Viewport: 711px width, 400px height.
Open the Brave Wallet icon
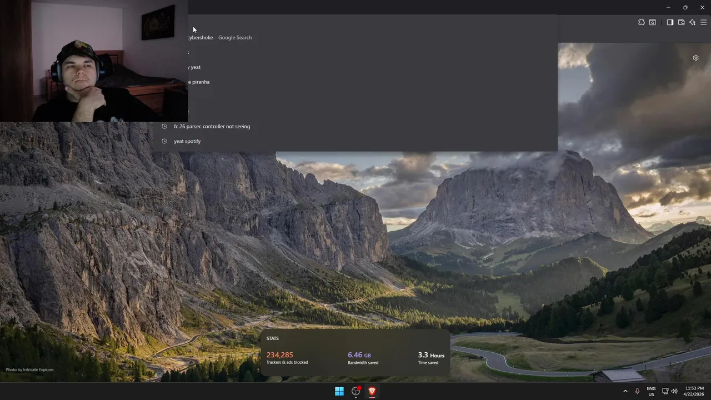tap(681, 22)
